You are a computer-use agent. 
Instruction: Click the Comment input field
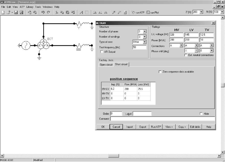pyautogui.click(x=162, y=119)
